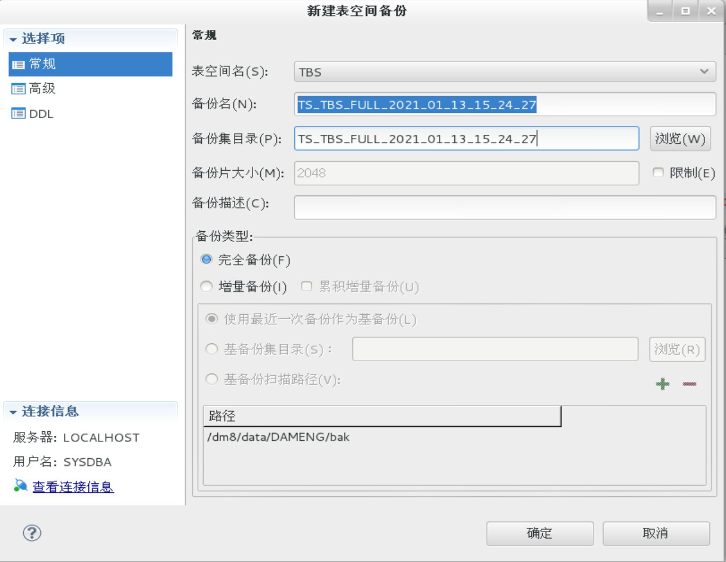Select 增量备份(I) radio button
Image resolution: width=726 pixels, height=562 pixels.
[x=207, y=287]
